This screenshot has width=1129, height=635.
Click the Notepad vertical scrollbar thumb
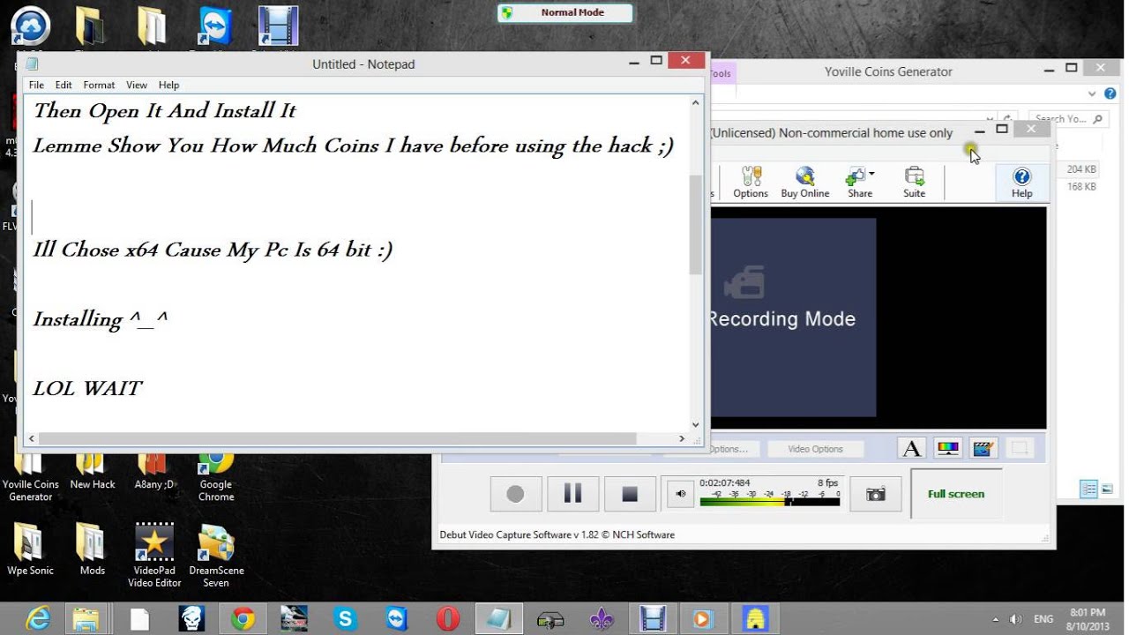point(695,224)
